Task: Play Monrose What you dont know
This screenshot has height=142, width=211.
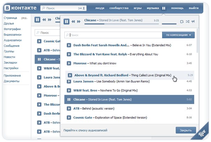Action: click(69, 63)
